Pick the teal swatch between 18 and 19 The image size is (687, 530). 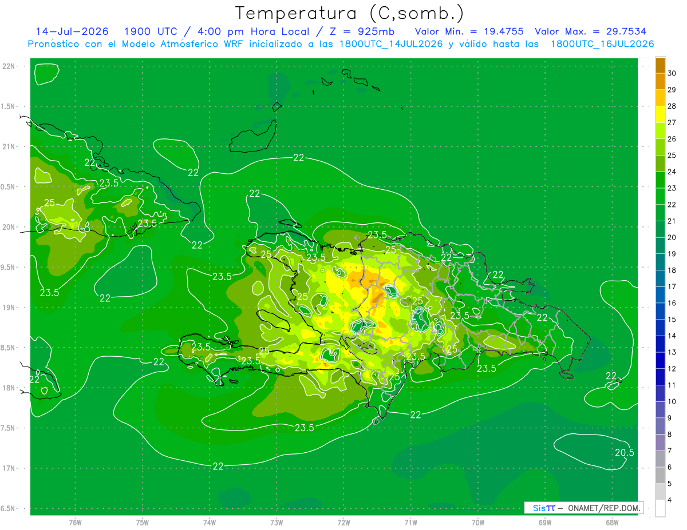pyautogui.click(x=660, y=262)
